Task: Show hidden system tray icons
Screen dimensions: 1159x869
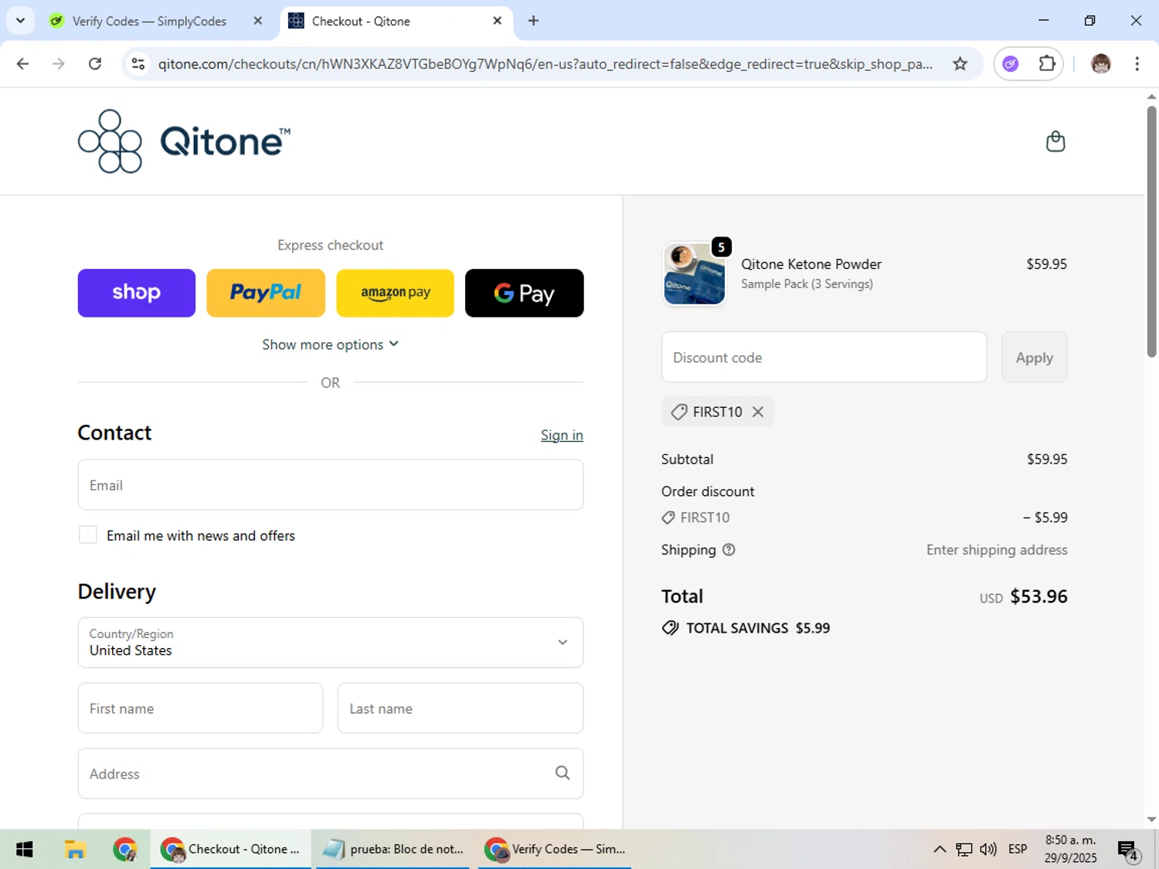Action: (x=940, y=850)
